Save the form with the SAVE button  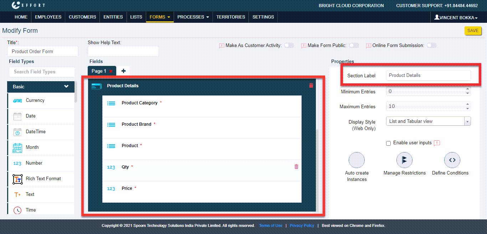473,31
